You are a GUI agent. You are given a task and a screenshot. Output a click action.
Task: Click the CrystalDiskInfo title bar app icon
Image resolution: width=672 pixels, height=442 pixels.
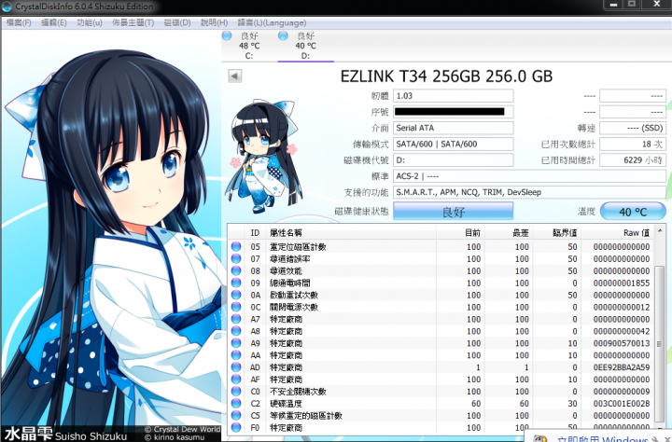pyautogui.click(x=7, y=7)
